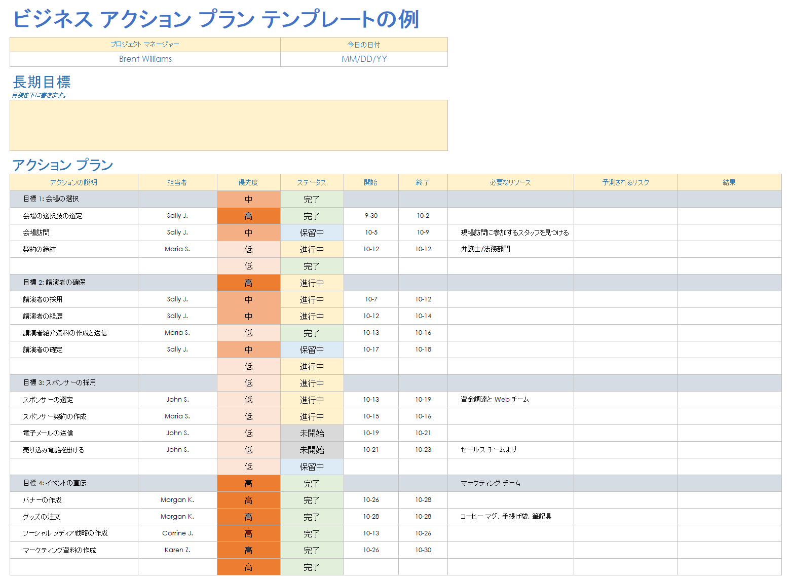Select the スポンサー契約の作成 task cell
Screen dimensions: 791x582
pyautogui.click(x=74, y=416)
